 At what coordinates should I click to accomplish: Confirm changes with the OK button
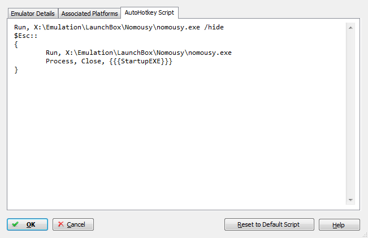click(27, 224)
